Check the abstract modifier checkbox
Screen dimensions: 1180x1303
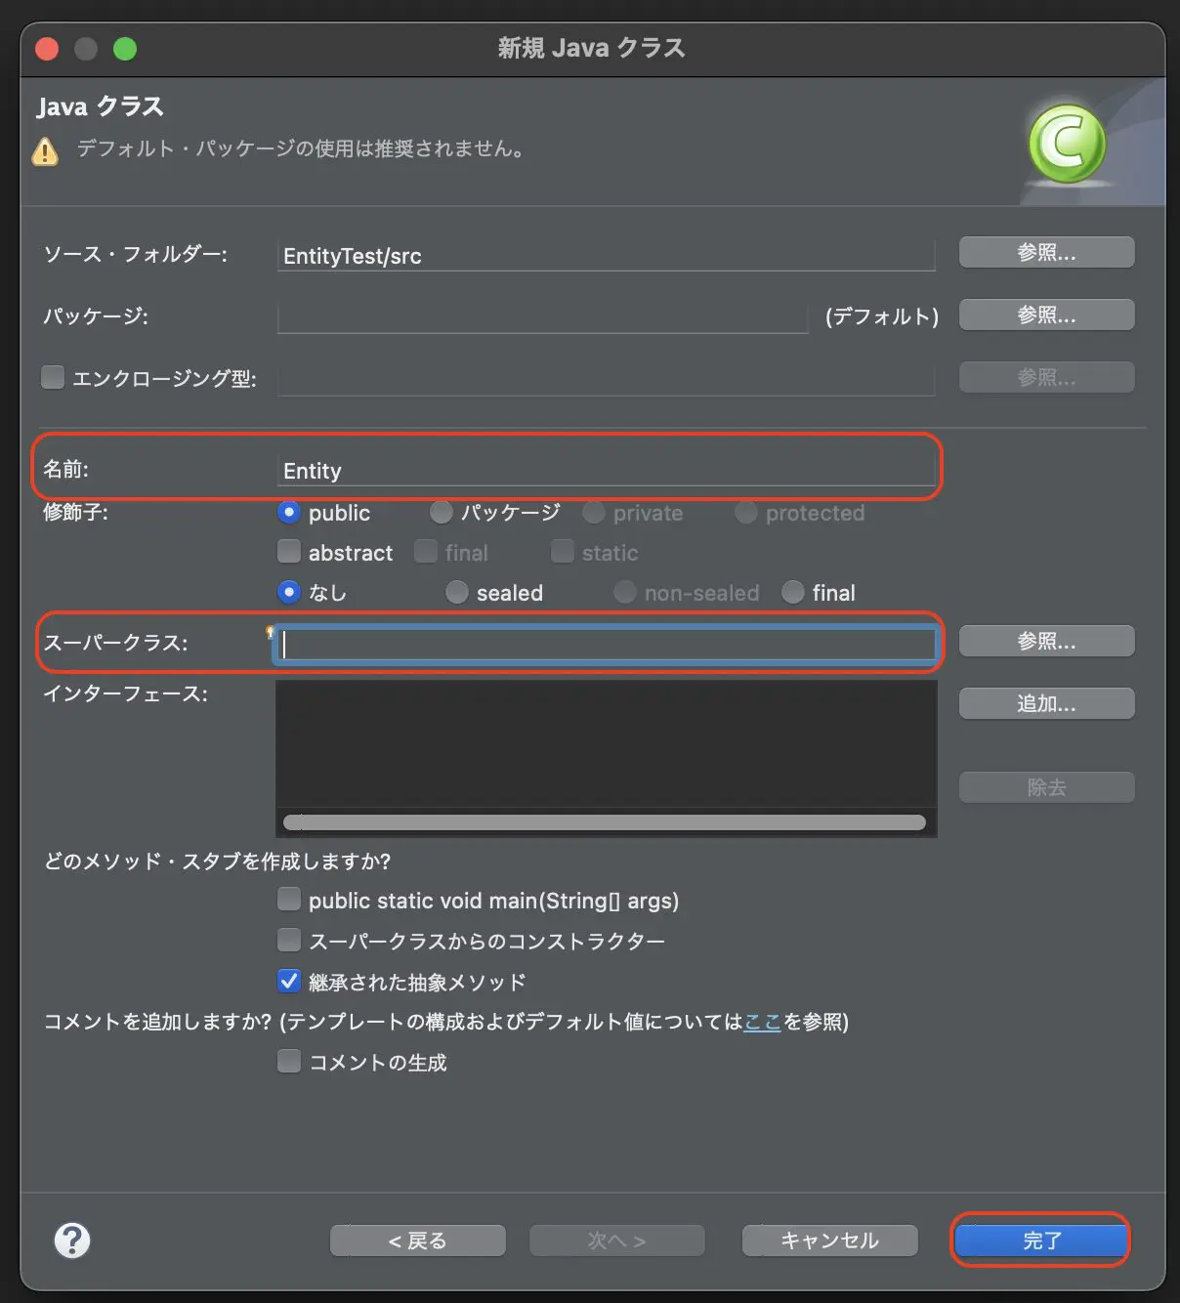pyautogui.click(x=289, y=552)
